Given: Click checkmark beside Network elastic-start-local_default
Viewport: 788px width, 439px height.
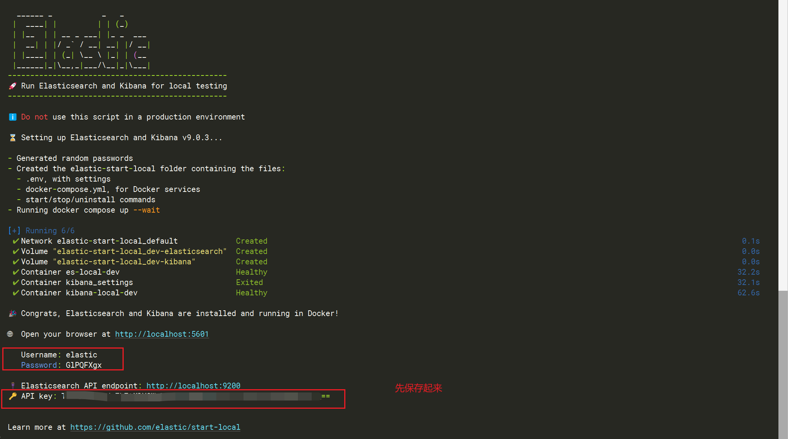Looking at the screenshot, I should [x=16, y=241].
